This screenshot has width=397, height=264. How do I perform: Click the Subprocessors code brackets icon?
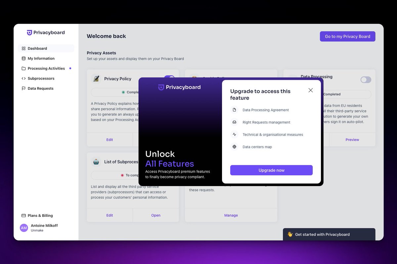coord(23,78)
